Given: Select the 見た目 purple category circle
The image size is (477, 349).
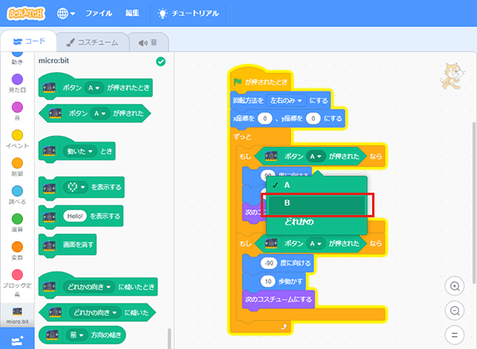Looking at the screenshot, I should (x=17, y=79).
